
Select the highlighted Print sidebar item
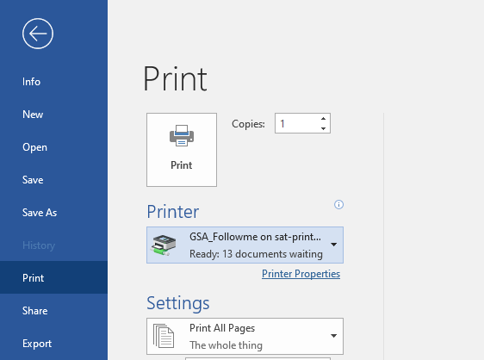tap(53, 277)
